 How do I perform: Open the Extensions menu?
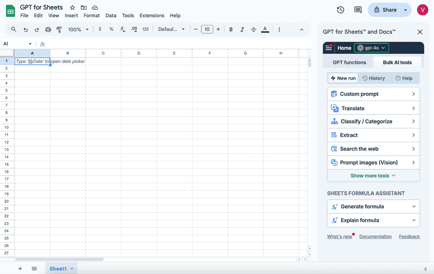click(152, 16)
